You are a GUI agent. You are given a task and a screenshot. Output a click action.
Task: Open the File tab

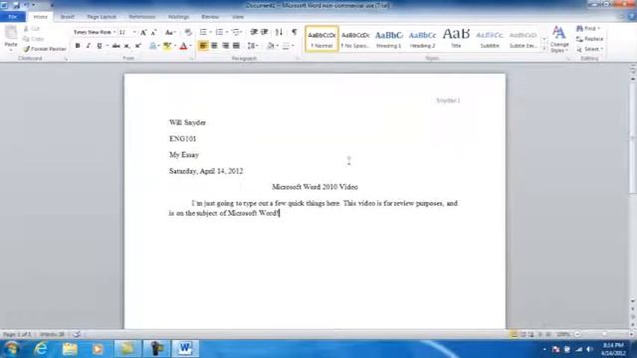click(x=13, y=17)
